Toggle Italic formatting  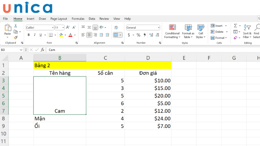[x=35, y=35]
